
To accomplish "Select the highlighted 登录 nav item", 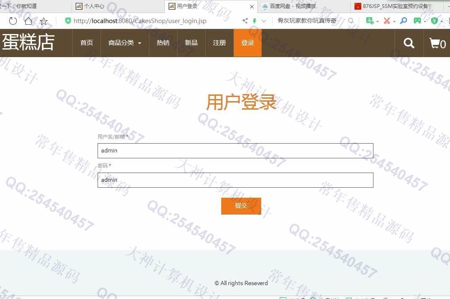I will (248, 43).
